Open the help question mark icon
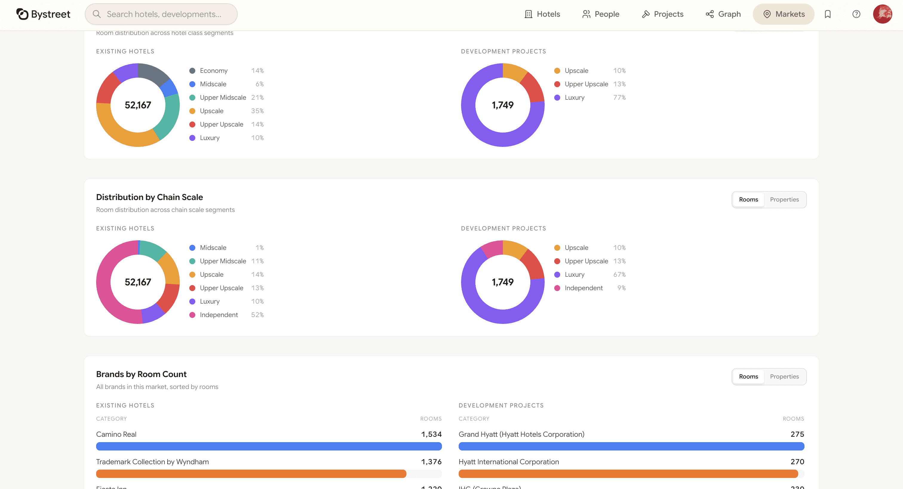The height and width of the screenshot is (489, 903). tap(856, 14)
